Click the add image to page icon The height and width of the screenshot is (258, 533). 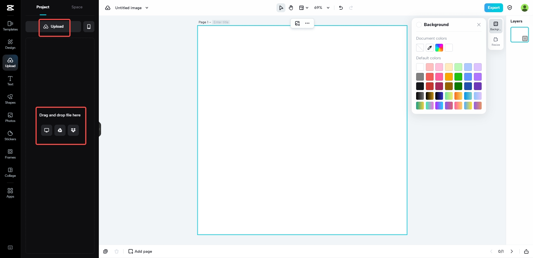coord(297,23)
